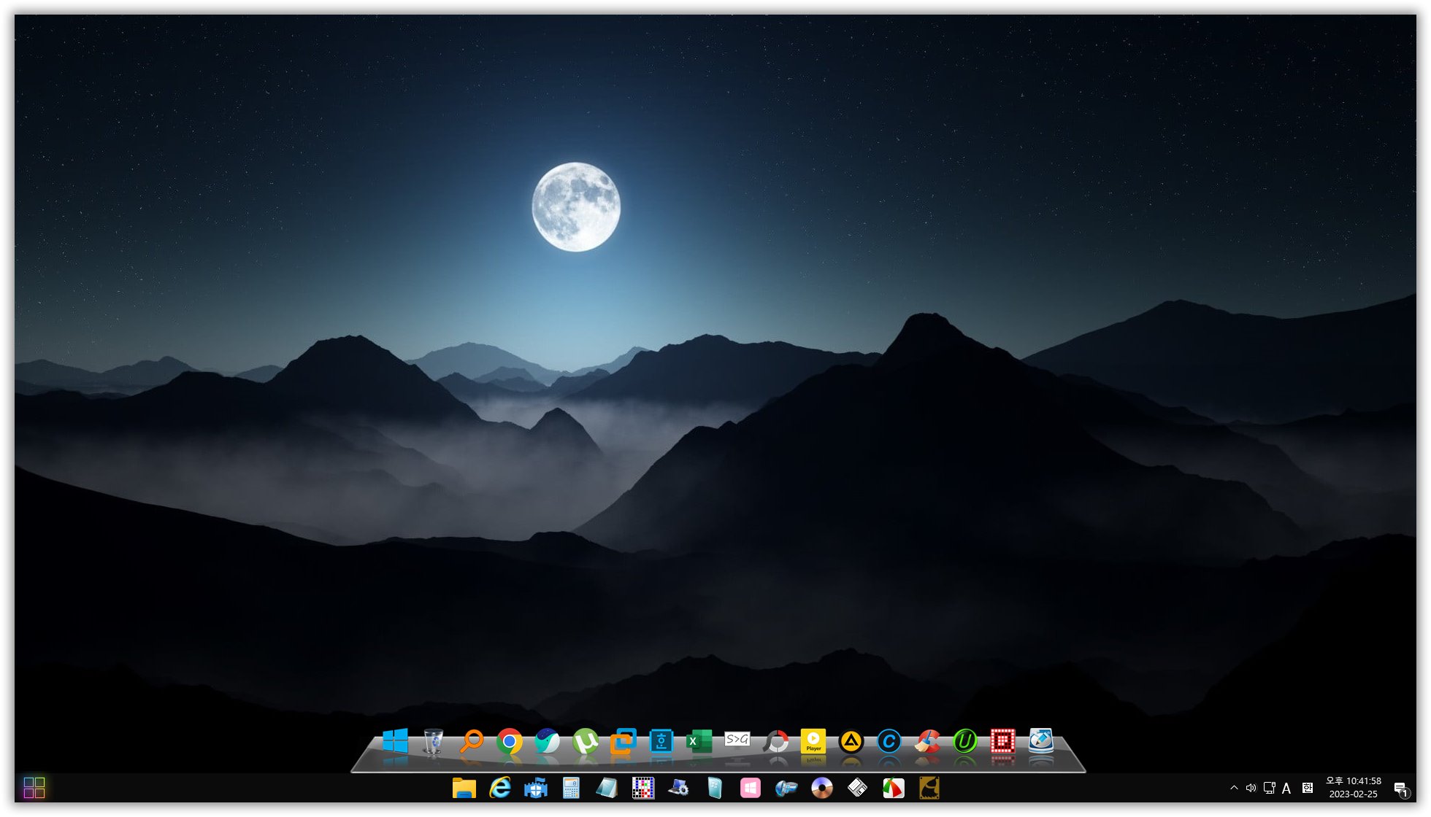Open the brown stamp-shaped icon in taskbar
This screenshot has height=817, width=1431.
click(x=929, y=788)
